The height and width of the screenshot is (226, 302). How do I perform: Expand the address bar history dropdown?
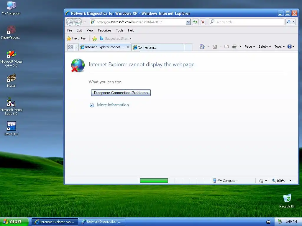pyautogui.click(x=188, y=22)
